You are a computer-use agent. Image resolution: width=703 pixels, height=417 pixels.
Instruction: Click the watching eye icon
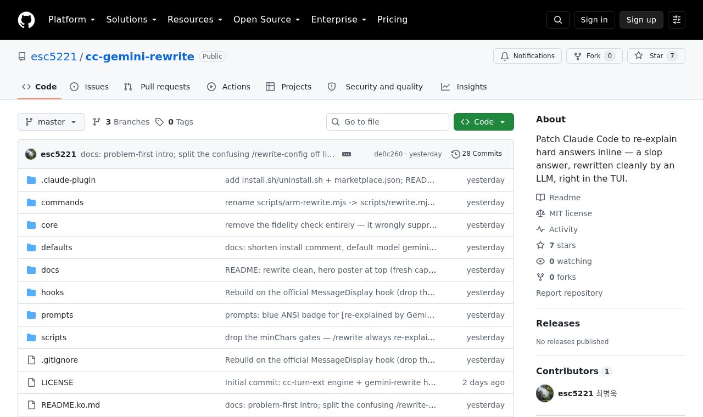click(x=540, y=261)
